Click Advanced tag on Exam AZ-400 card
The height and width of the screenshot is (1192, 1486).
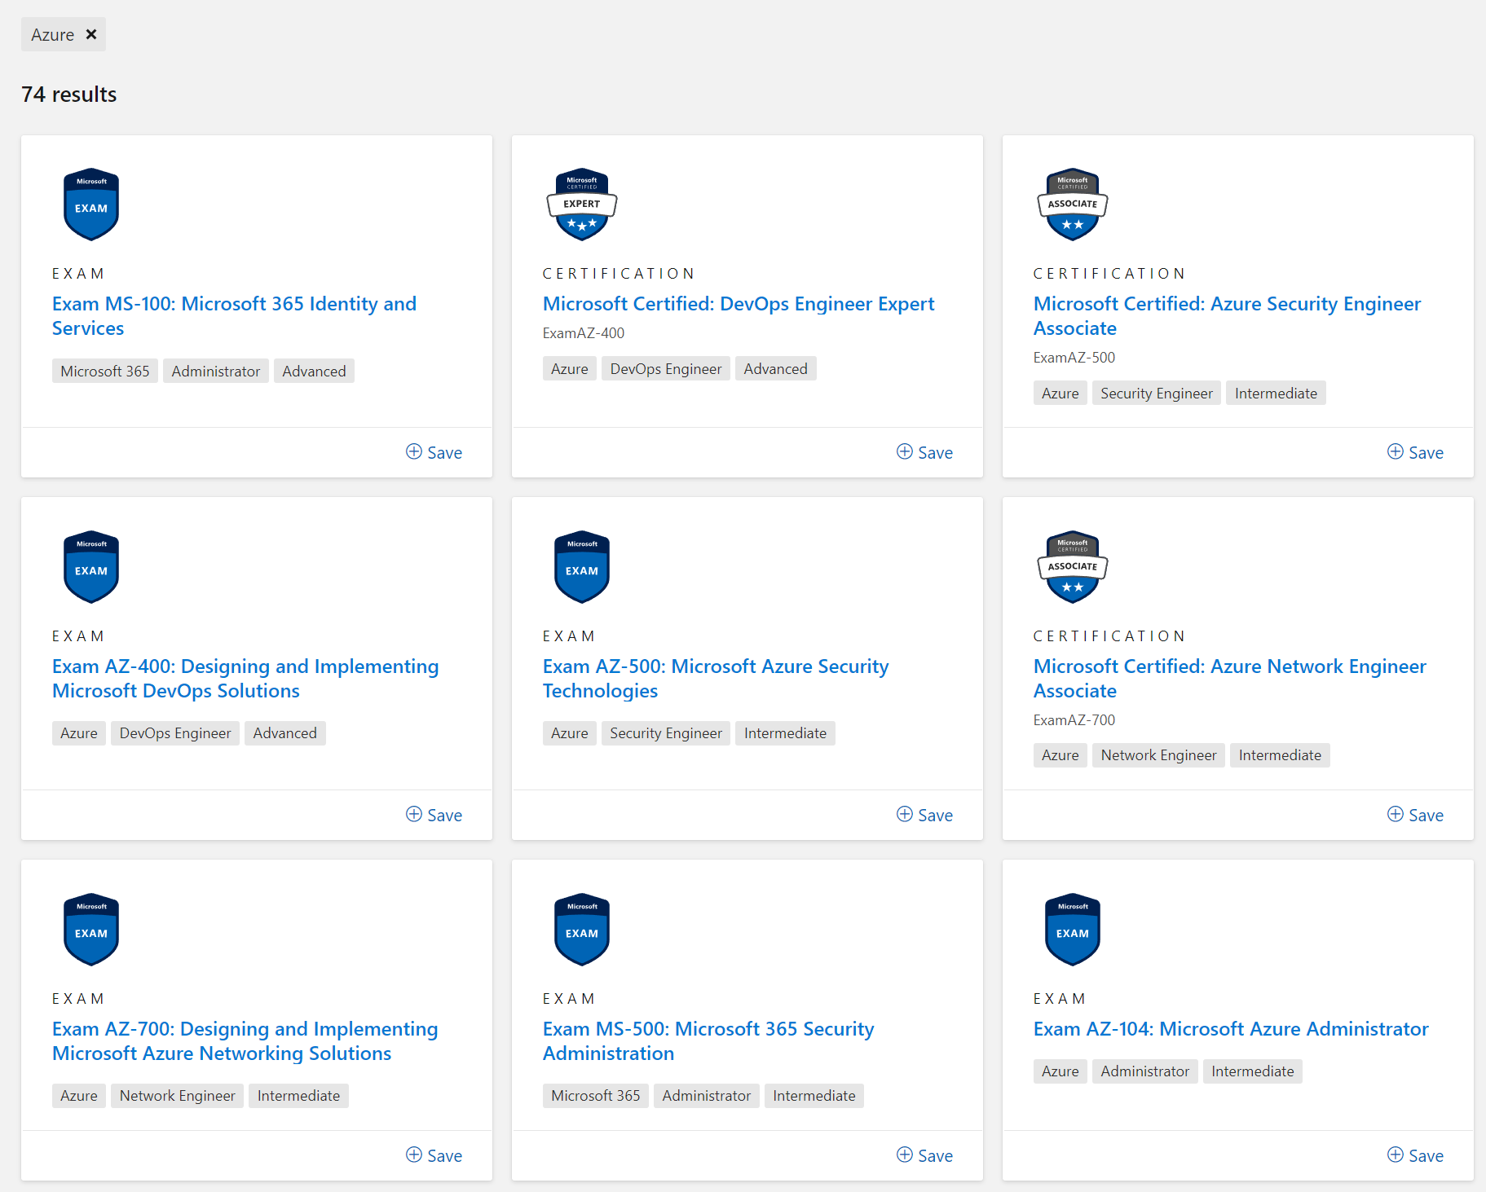tap(284, 733)
